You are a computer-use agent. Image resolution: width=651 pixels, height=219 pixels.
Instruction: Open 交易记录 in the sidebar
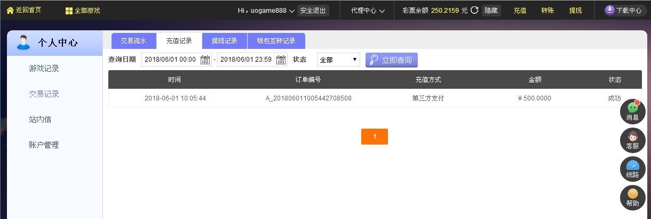click(x=44, y=94)
